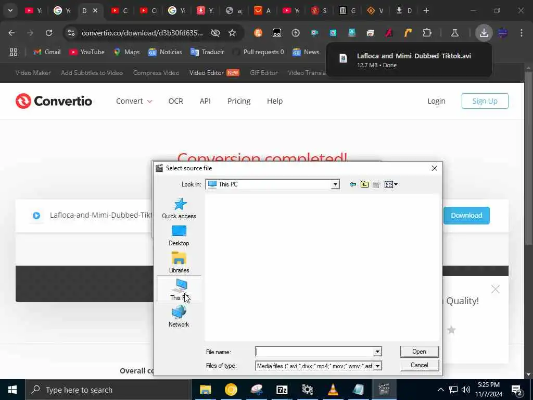
Task: Close the quality rating popup
Action: 496,289
